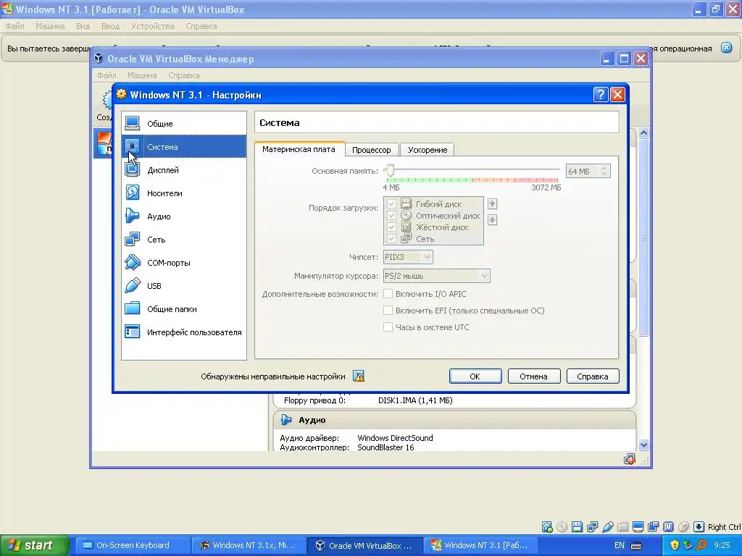Switch to Ускорение tab
Image resolution: width=742 pixels, height=556 pixels.
(x=428, y=150)
